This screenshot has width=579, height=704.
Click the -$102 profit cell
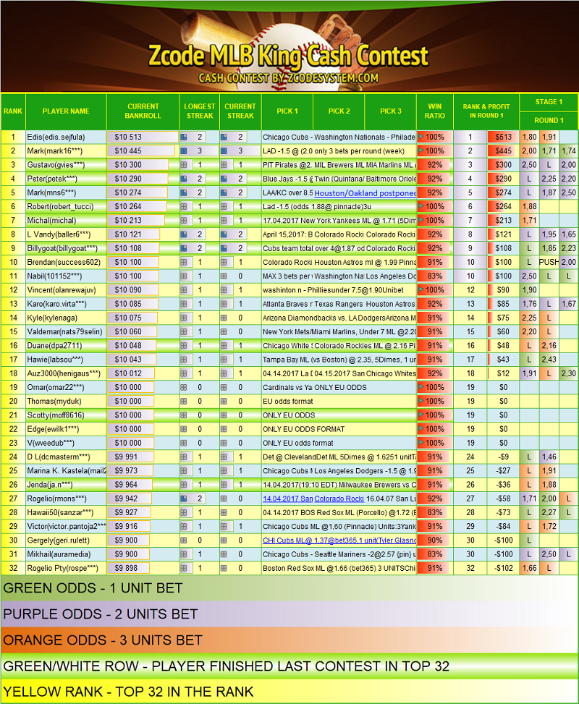coord(503,568)
